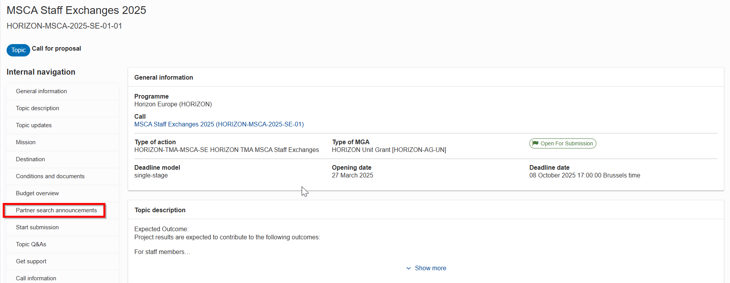The height and width of the screenshot is (283, 730).
Task: Click the General information panel heading
Action: 163,77
